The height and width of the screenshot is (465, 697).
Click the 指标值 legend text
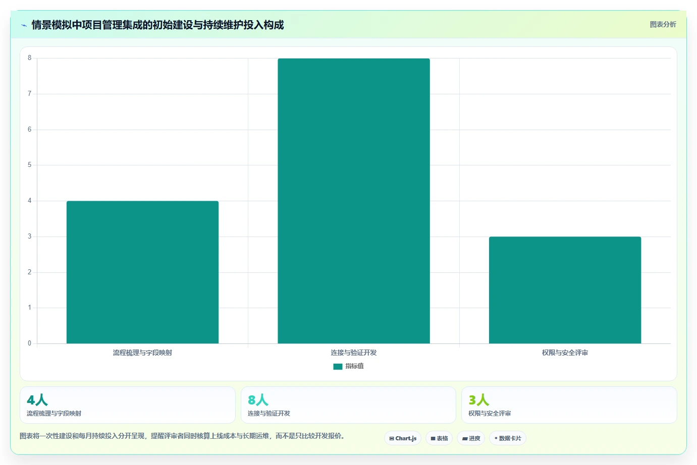354,366
